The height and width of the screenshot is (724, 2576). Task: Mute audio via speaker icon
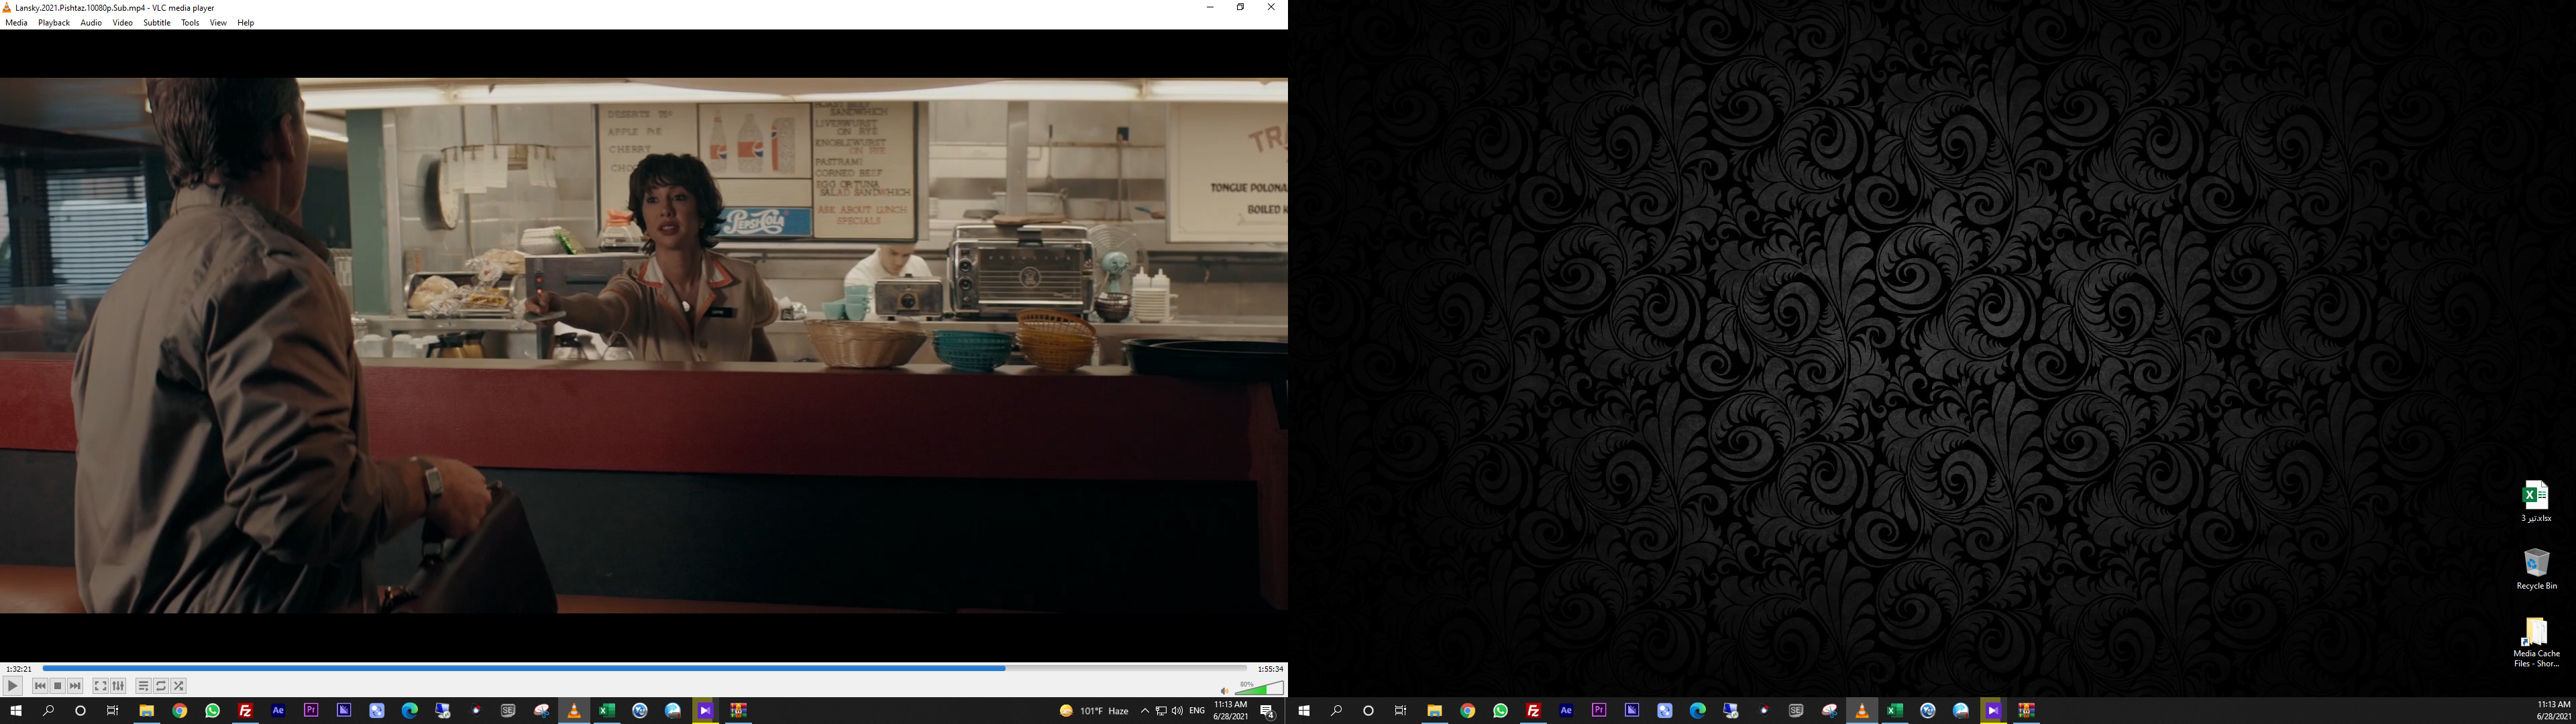click(x=1224, y=690)
